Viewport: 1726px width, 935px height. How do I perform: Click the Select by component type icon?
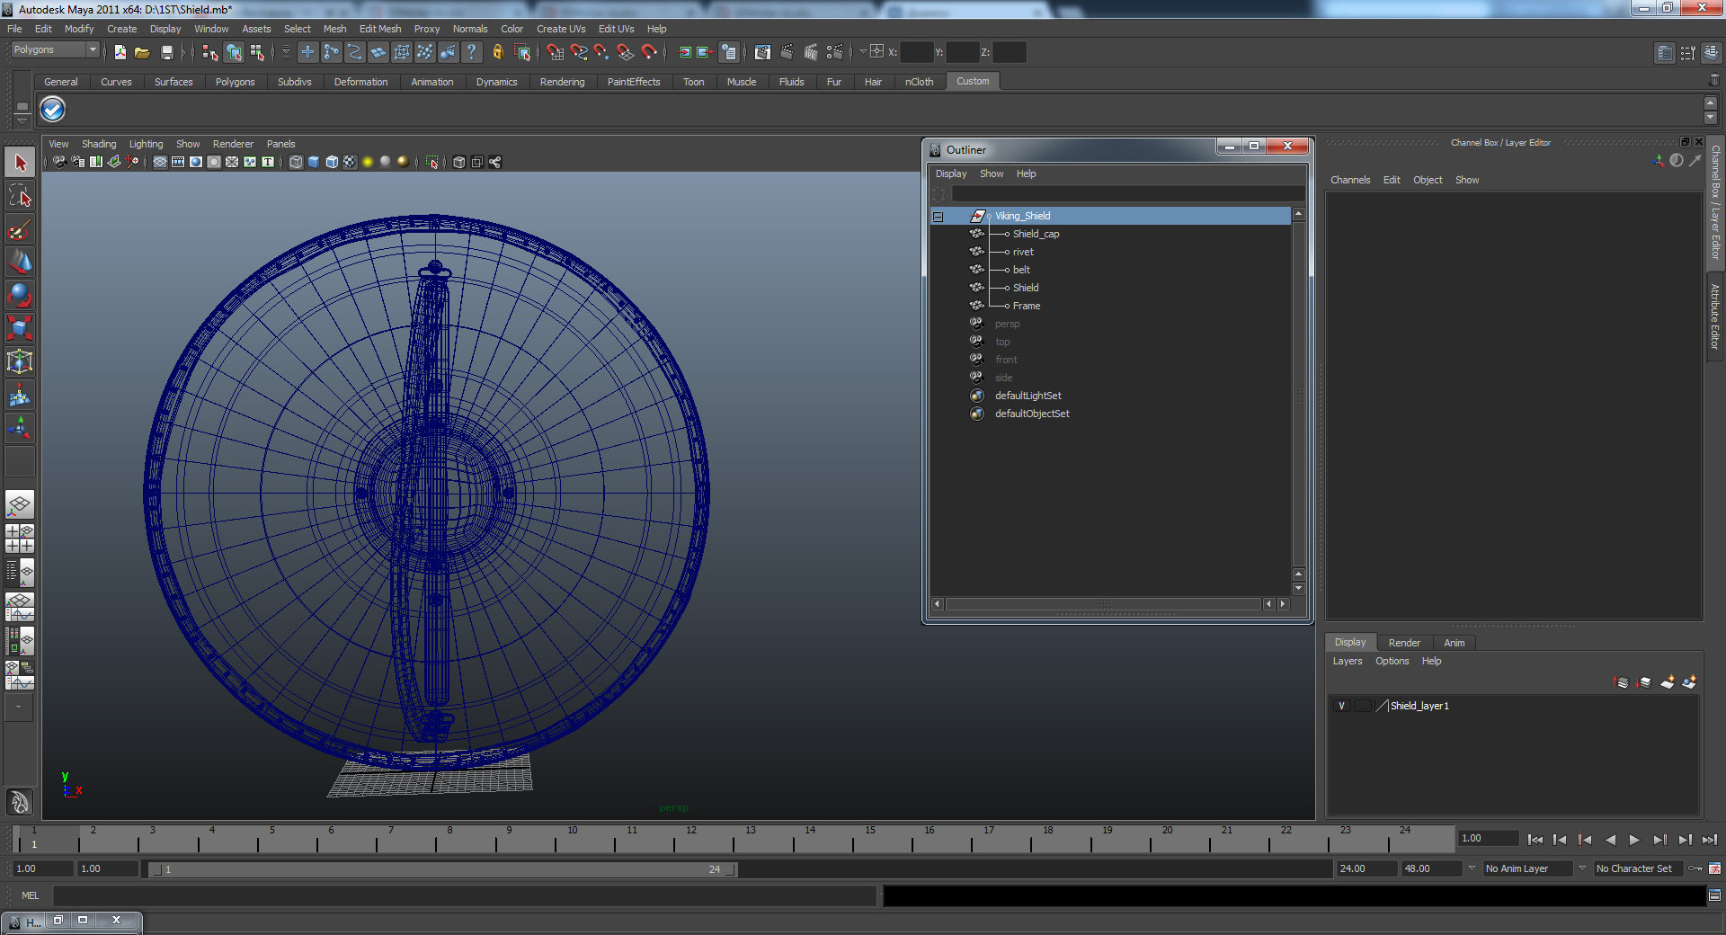click(257, 52)
